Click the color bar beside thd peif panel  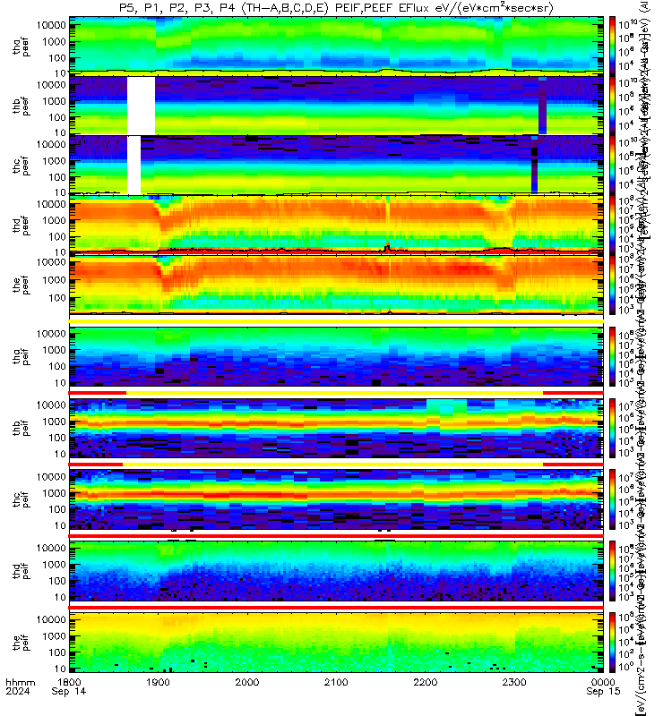[x=613, y=571]
